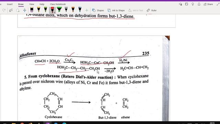Choose the green-tipped pen
This screenshot has width=220, height=124.
point(45,10)
